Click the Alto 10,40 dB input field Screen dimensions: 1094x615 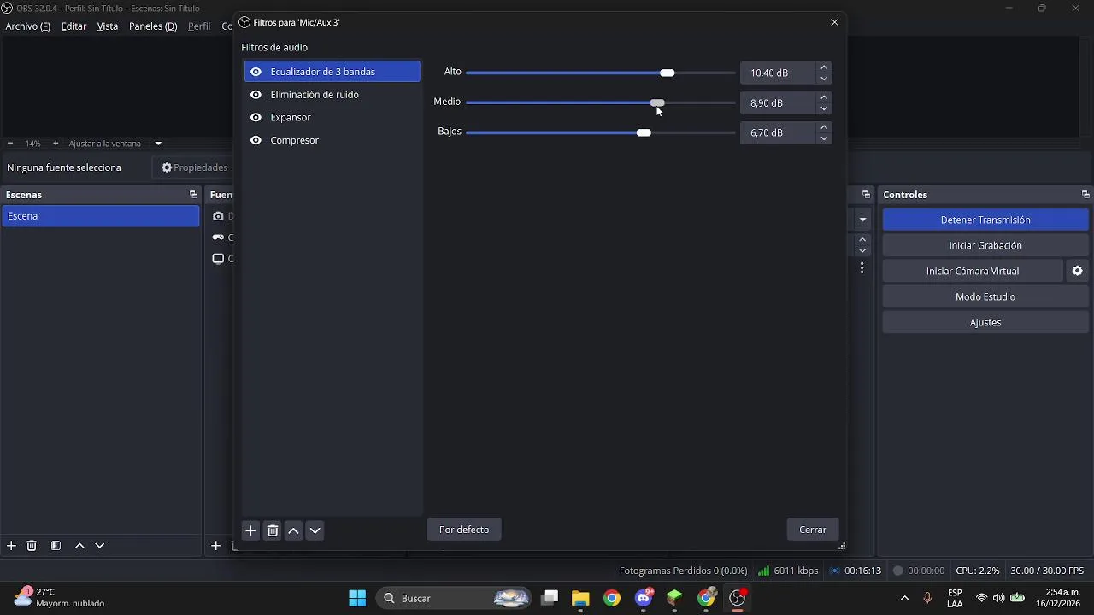coord(779,73)
